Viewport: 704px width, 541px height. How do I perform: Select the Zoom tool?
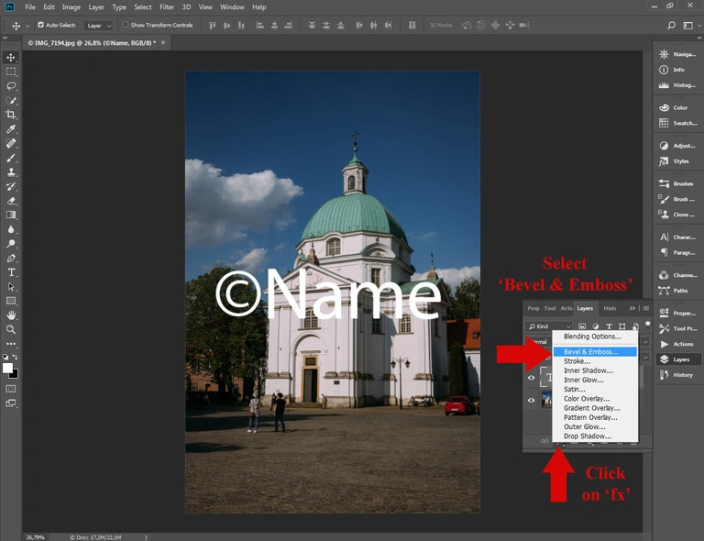click(x=11, y=329)
